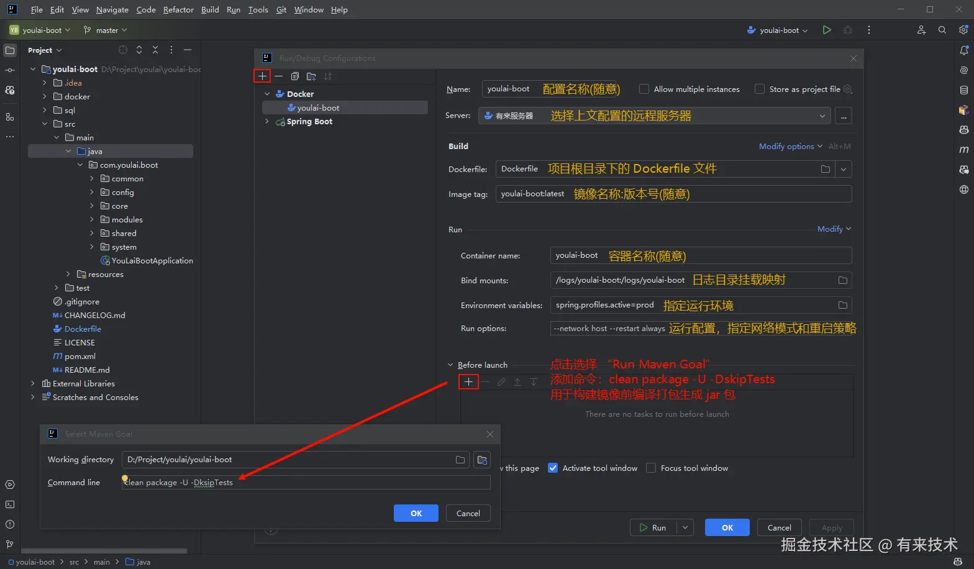Remove configuration with the minus icon
Screen dimensions: 974x569
279,76
